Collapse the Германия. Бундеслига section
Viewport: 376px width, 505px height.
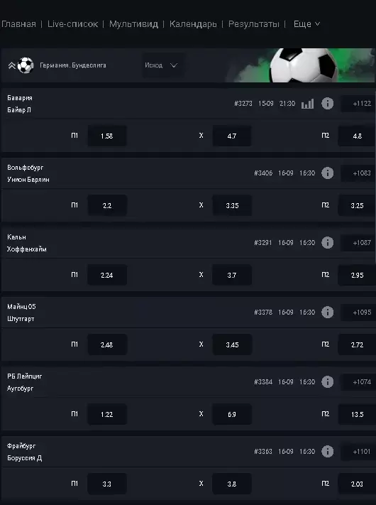(11, 66)
